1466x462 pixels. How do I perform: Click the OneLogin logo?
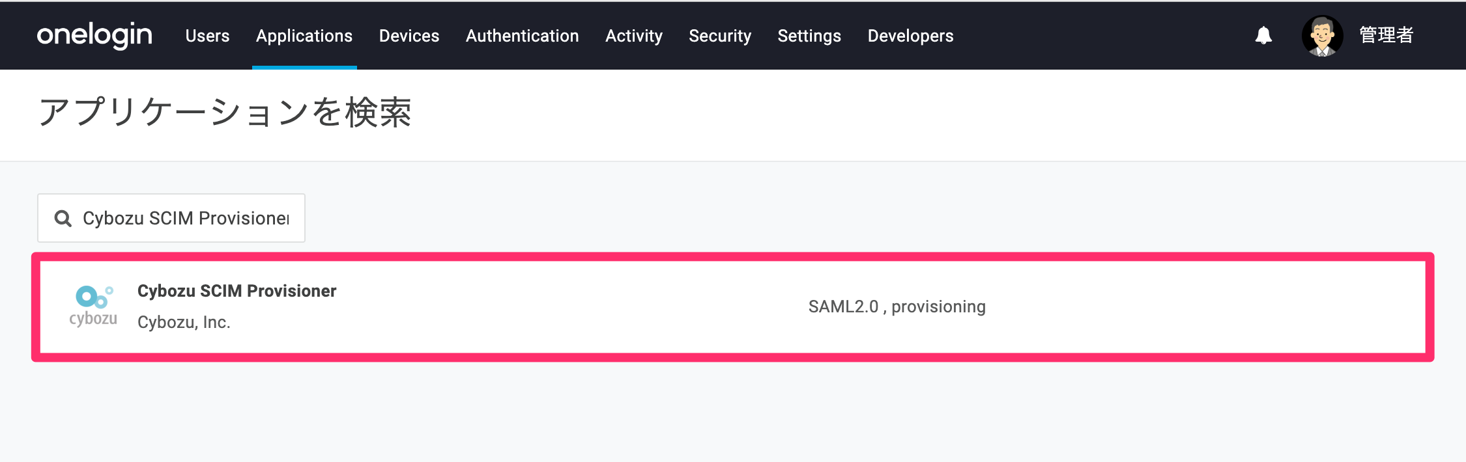click(x=94, y=36)
